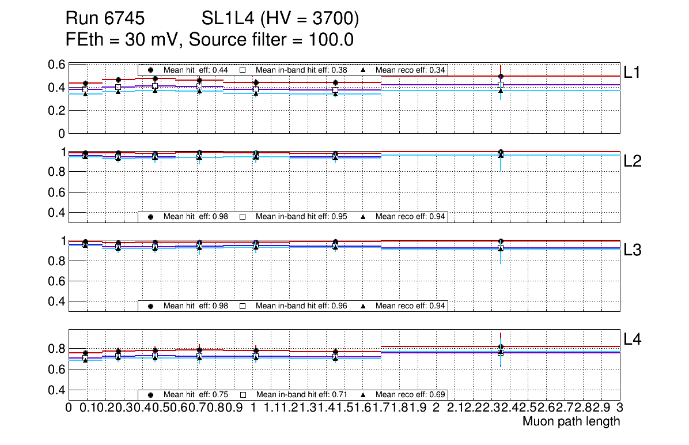Click the L4 panel label
The image size is (689, 445).
[633, 340]
